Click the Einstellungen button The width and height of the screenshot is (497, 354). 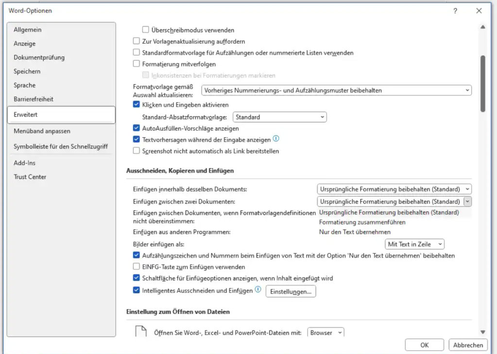click(290, 291)
